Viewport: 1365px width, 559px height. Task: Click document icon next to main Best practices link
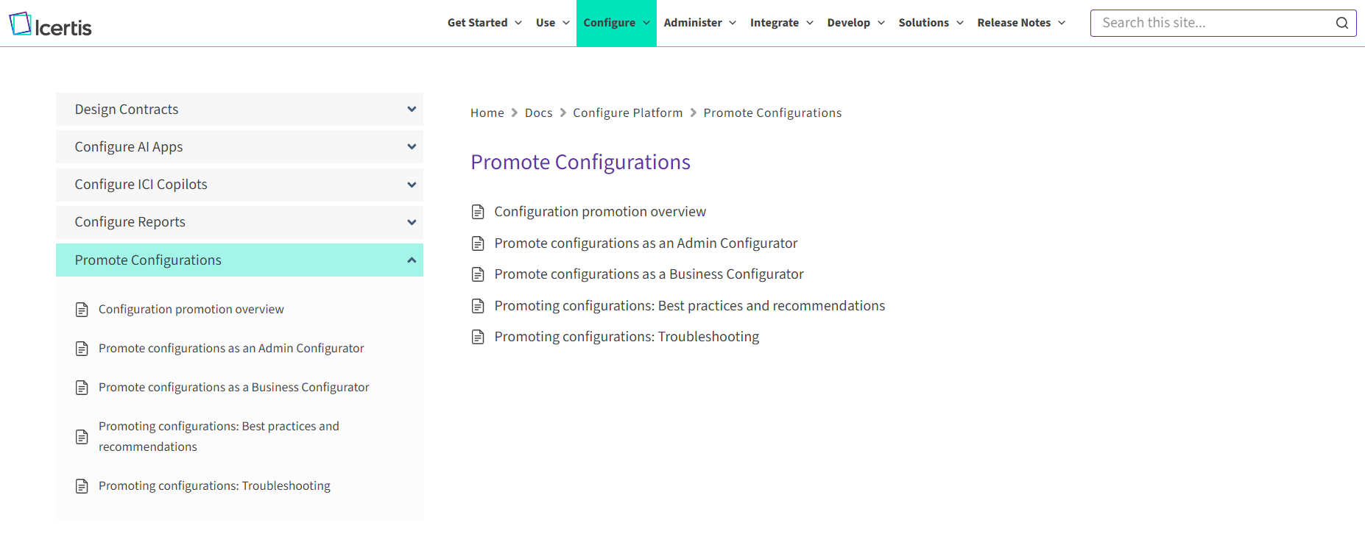tap(478, 306)
